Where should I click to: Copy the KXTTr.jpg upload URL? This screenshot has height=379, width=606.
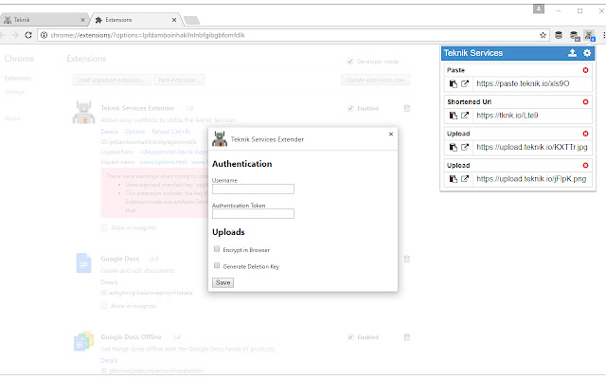coord(454,147)
